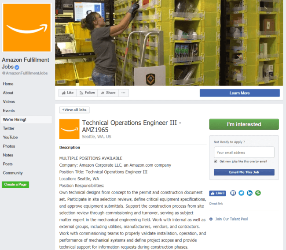Click the Seattle, WA, US location text
The height and width of the screenshot is (250, 286).
pos(96,137)
